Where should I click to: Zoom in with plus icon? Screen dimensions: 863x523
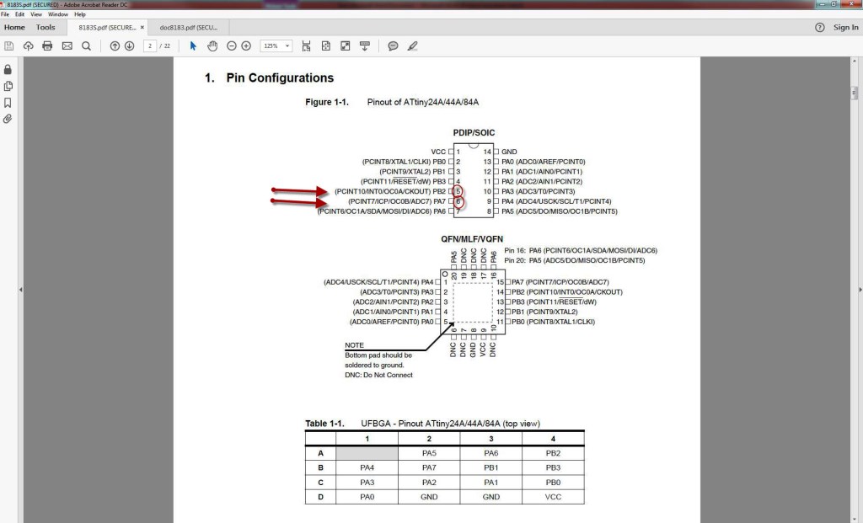tap(246, 46)
